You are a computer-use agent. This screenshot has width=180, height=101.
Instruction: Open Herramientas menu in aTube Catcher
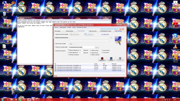tap(63, 27)
